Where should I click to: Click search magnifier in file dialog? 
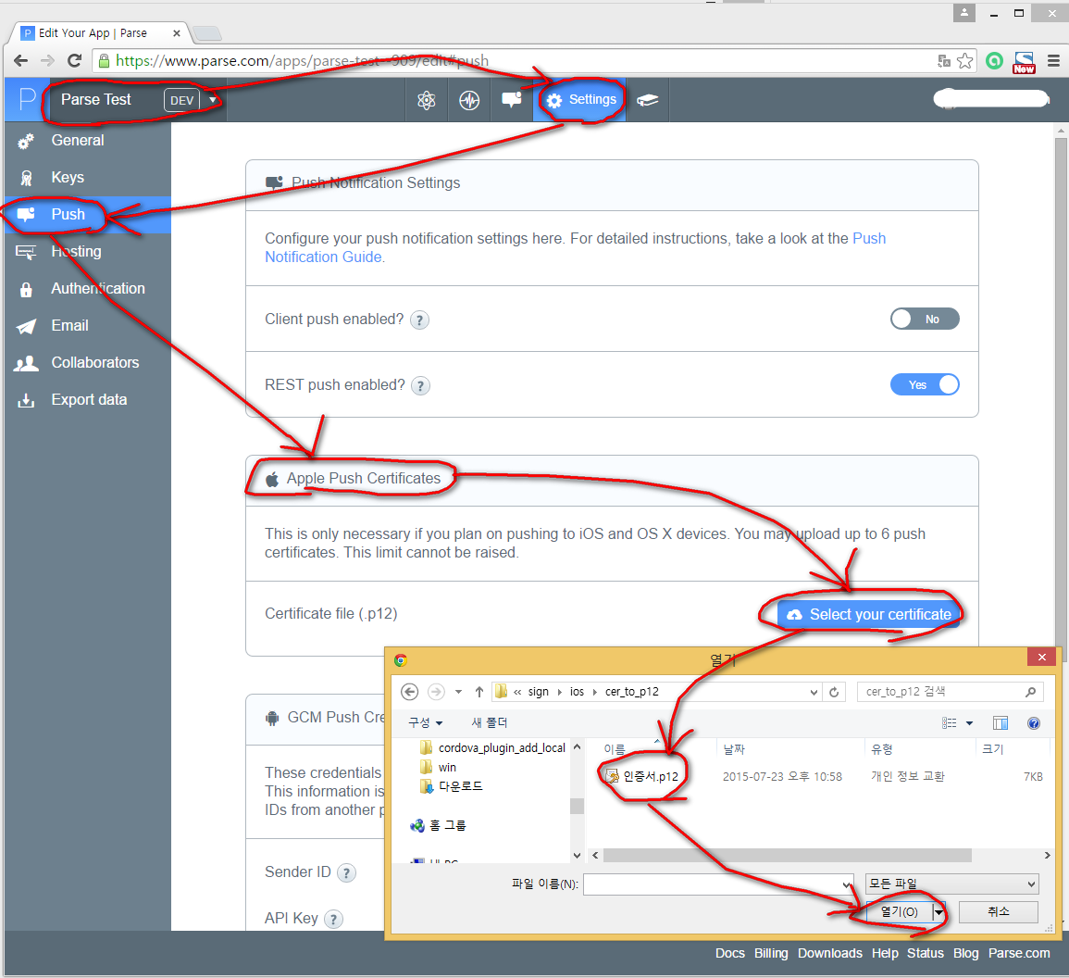point(1030,692)
